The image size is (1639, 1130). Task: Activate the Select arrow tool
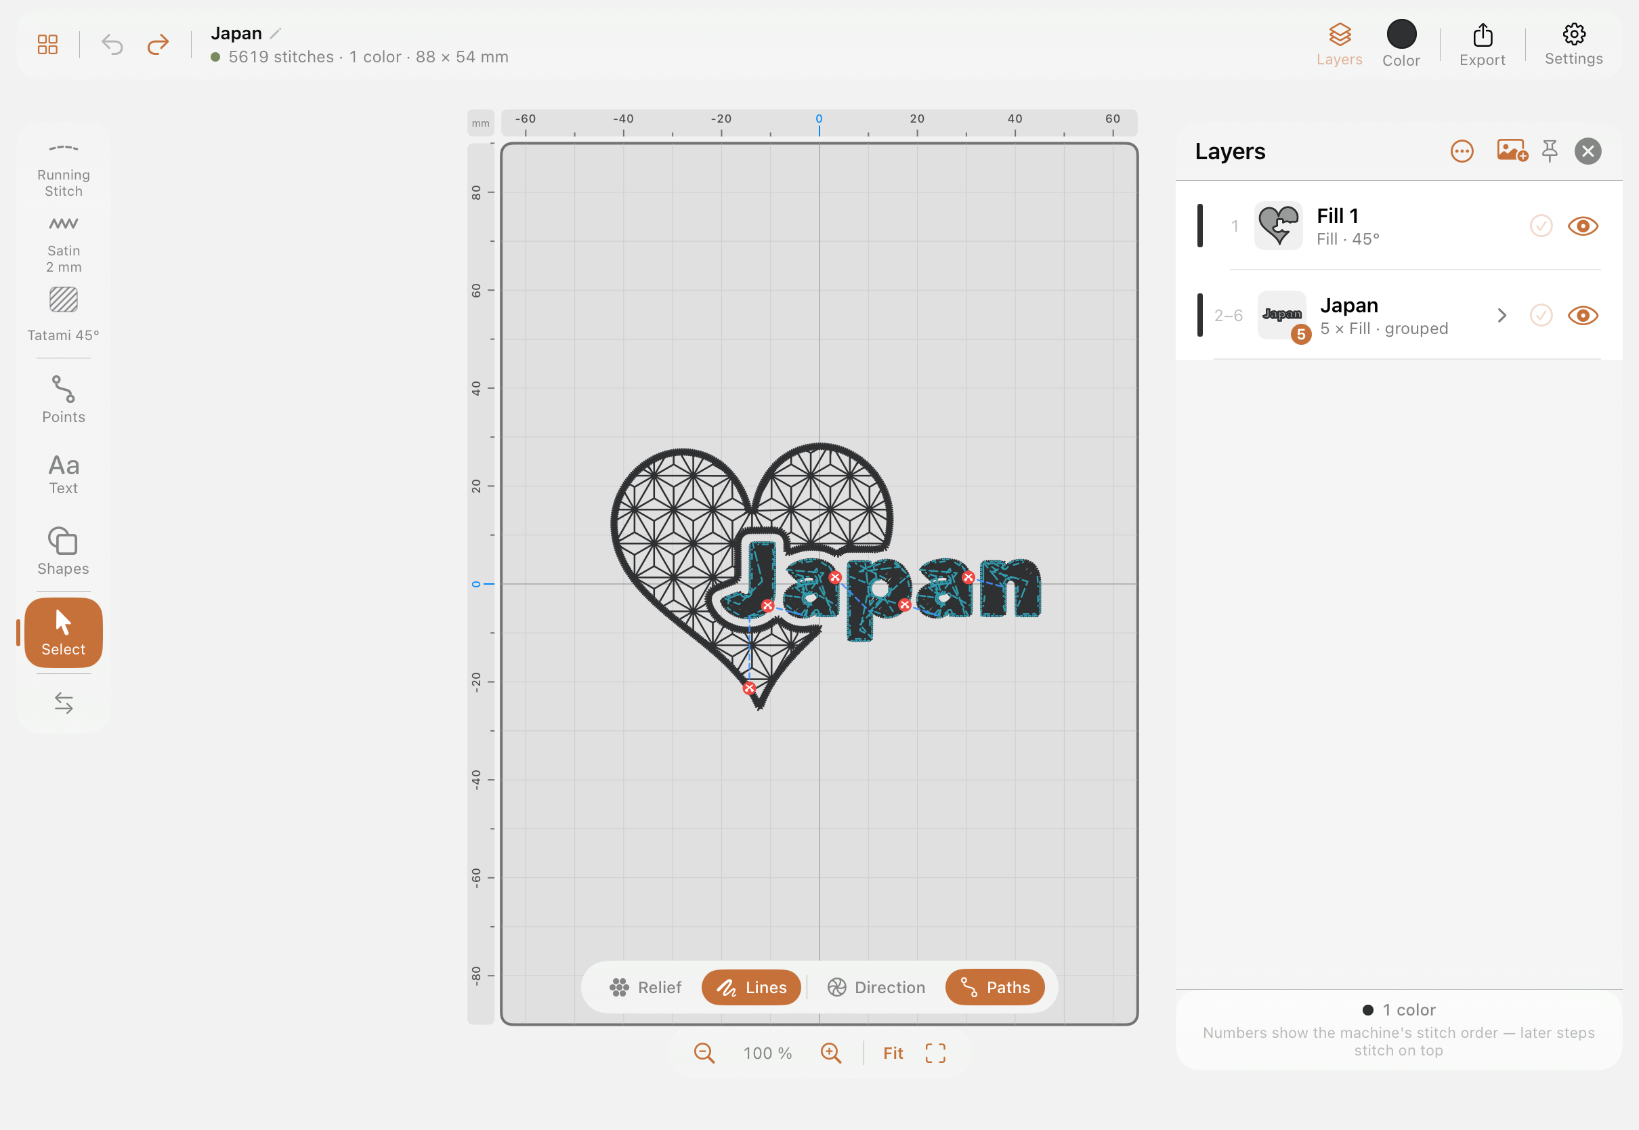pyautogui.click(x=63, y=632)
